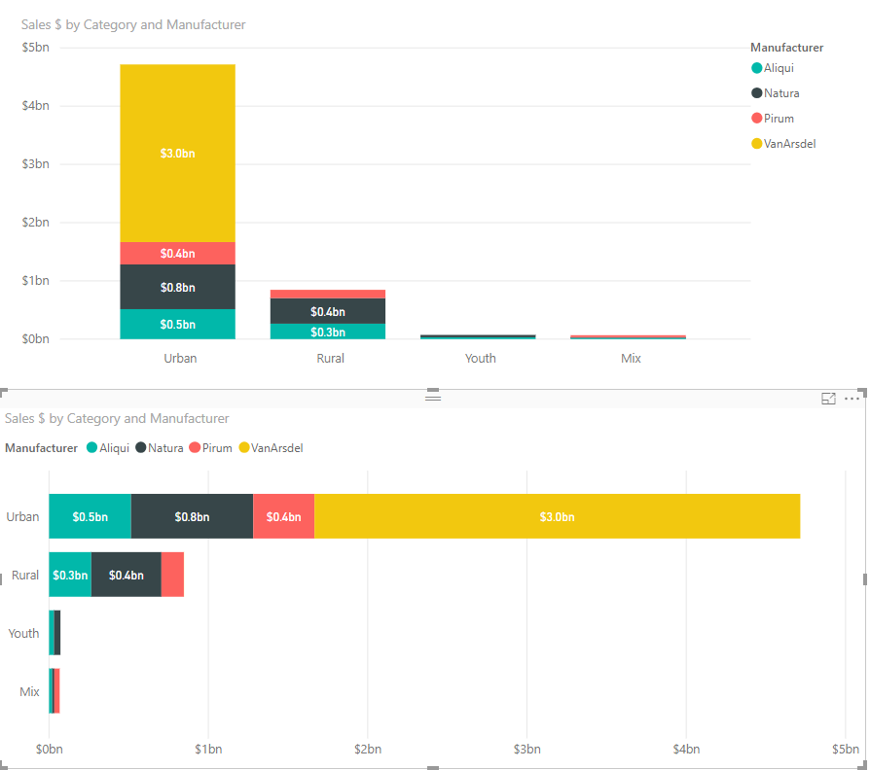Select Natura in the upper chart legend
870x770 pixels.
tap(776, 93)
